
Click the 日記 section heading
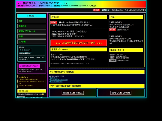pyautogui.click(x=126, y=17)
